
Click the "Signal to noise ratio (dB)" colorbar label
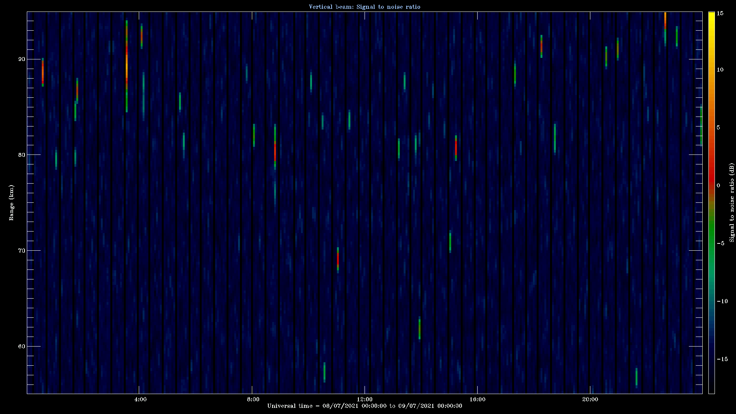pos(732,202)
